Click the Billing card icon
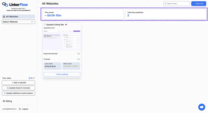 4,101
